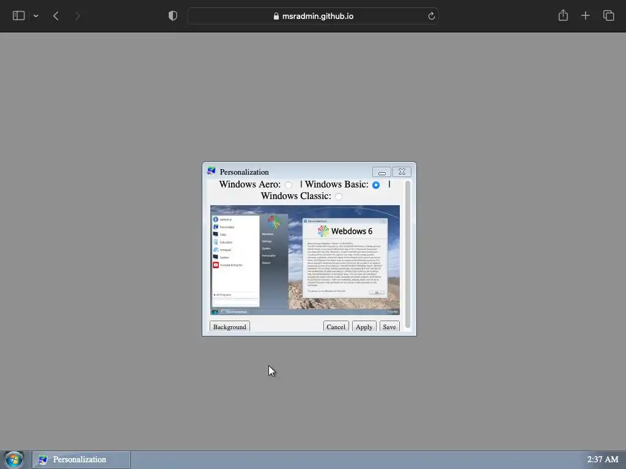Screen dimensions: 626x469
Task: Select the Windows Aero radio button
Action: [x=289, y=184]
